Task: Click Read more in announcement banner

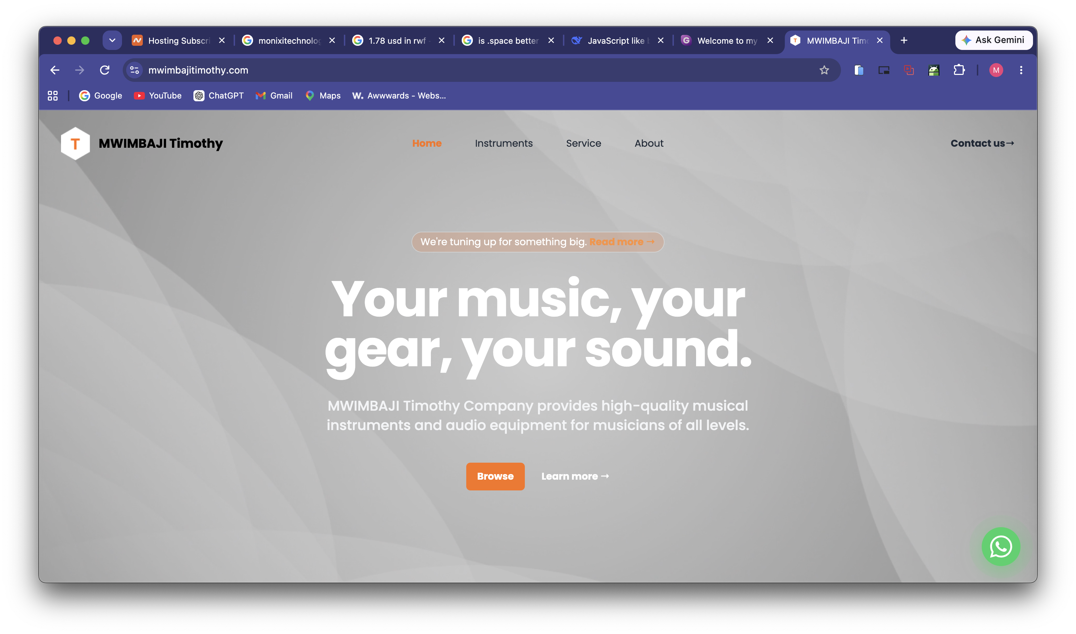Action: click(x=622, y=242)
